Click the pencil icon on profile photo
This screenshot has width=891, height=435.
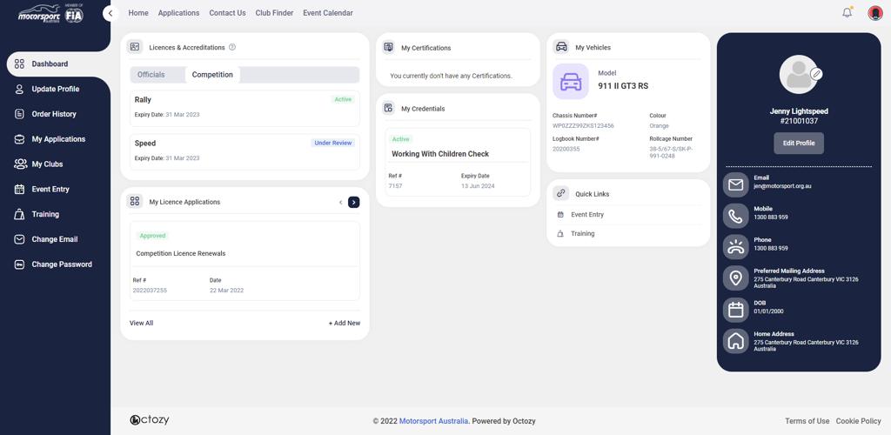(x=816, y=75)
